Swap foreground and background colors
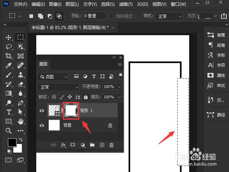Screen dimensions: 229x172 21,140
